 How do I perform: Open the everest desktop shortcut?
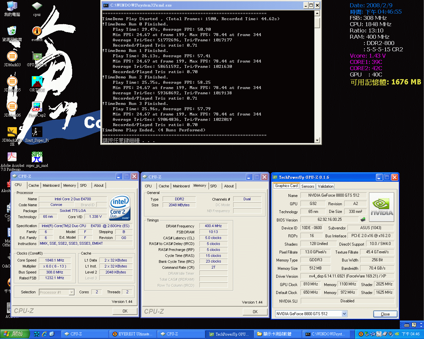[37, 31]
